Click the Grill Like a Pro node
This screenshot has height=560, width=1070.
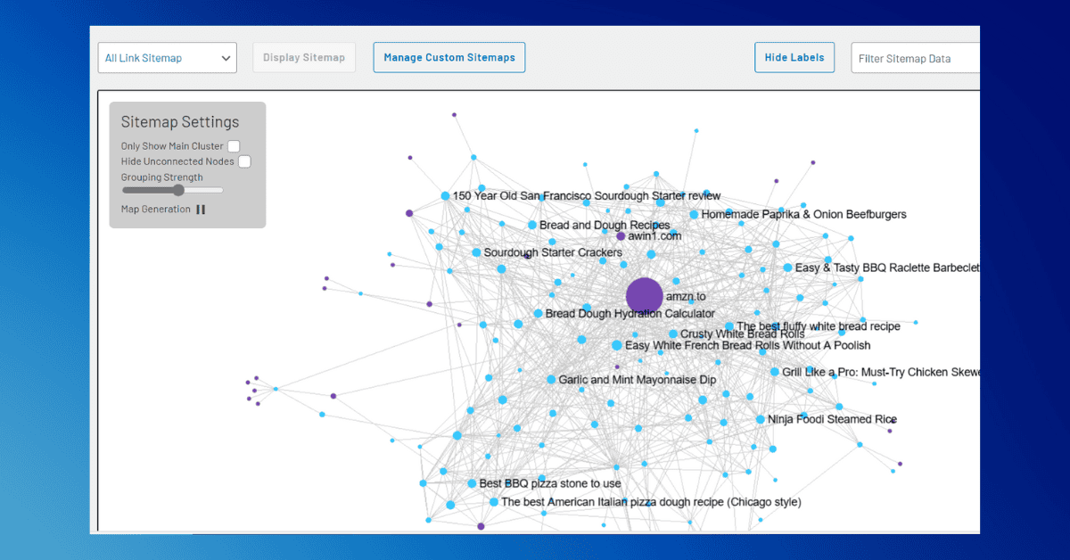tap(774, 372)
